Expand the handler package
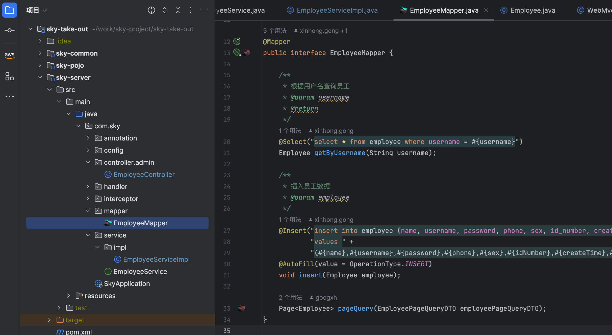Screen dimensions: 612x335 88,186
